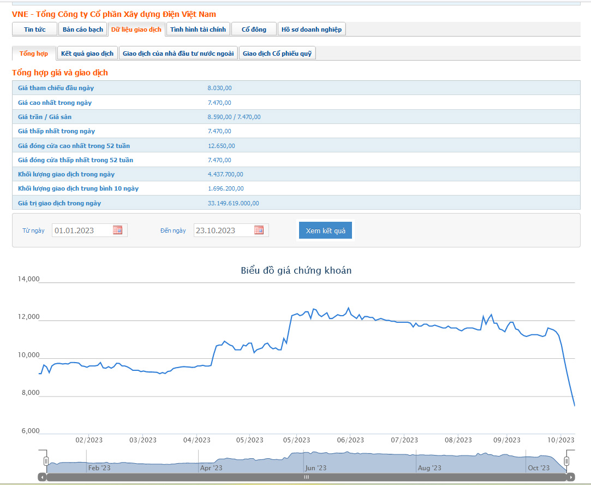Click the right range handle of chart navigator

pos(566,462)
